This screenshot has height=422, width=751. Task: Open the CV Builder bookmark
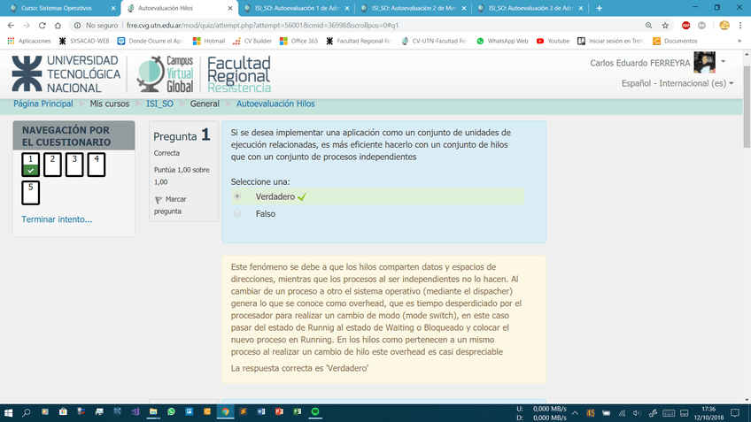click(x=252, y=42)
